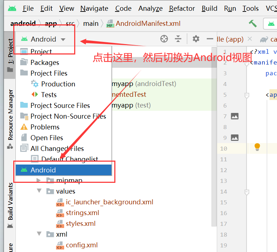277x252 pixels.
Task: Open the Android project view dropdown
Action: point(43,39)
